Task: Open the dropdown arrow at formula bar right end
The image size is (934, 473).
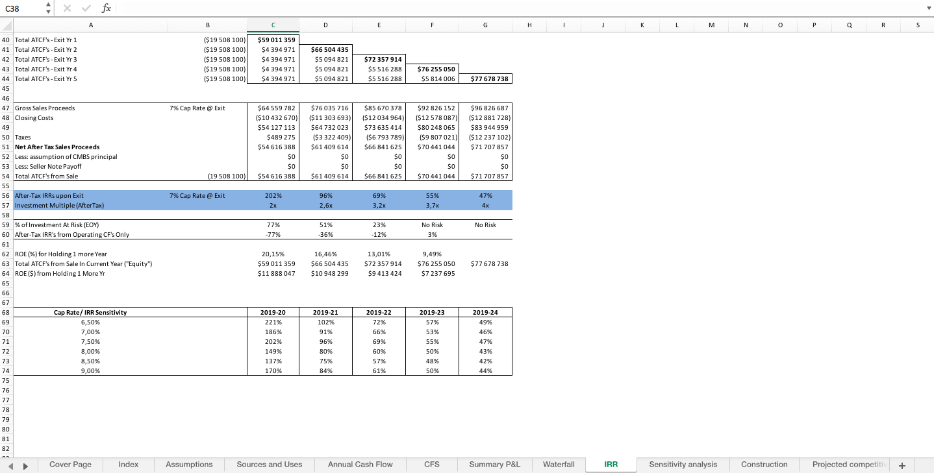Action: [929, 8]
